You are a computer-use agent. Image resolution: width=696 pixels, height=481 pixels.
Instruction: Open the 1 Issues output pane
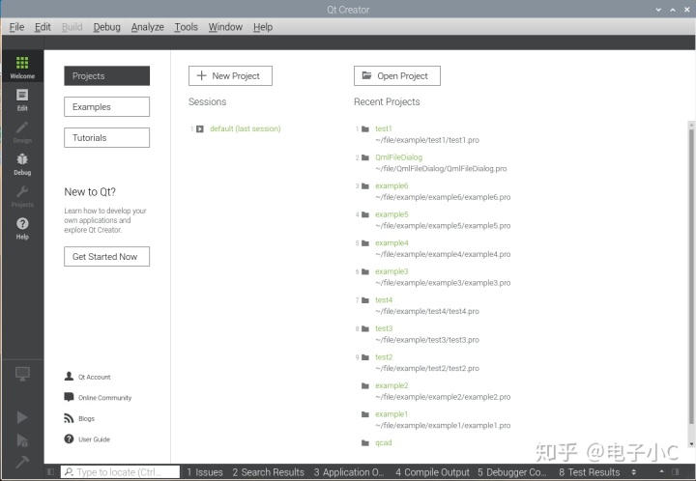205,472
